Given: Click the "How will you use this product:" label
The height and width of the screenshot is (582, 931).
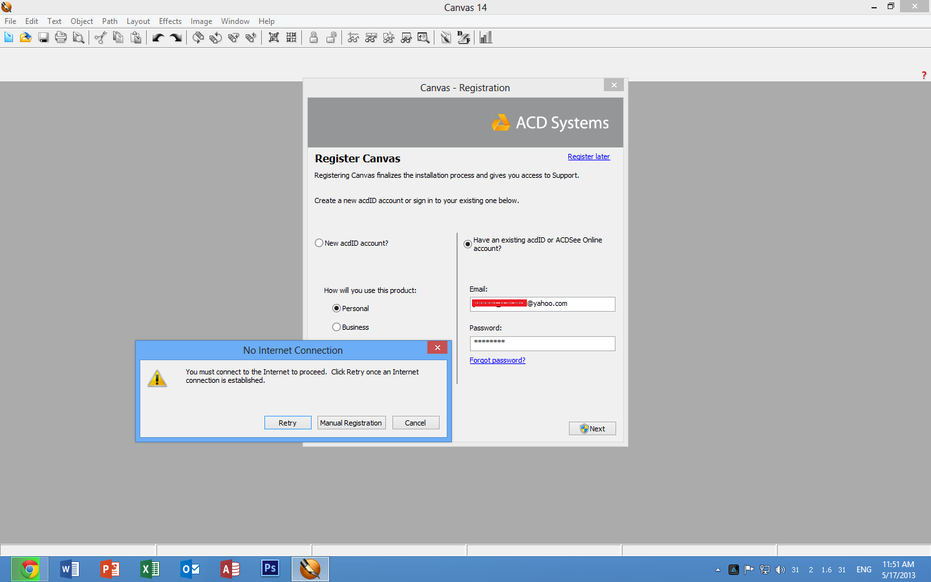Looking at the screenshot, I should pyautogui.click(x=370, y=290).
